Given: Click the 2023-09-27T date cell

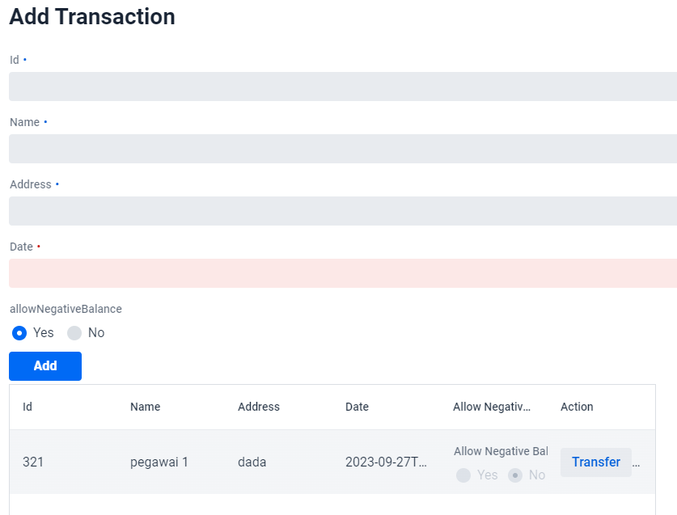Looking at the screenshot, I should coord(386,462).
